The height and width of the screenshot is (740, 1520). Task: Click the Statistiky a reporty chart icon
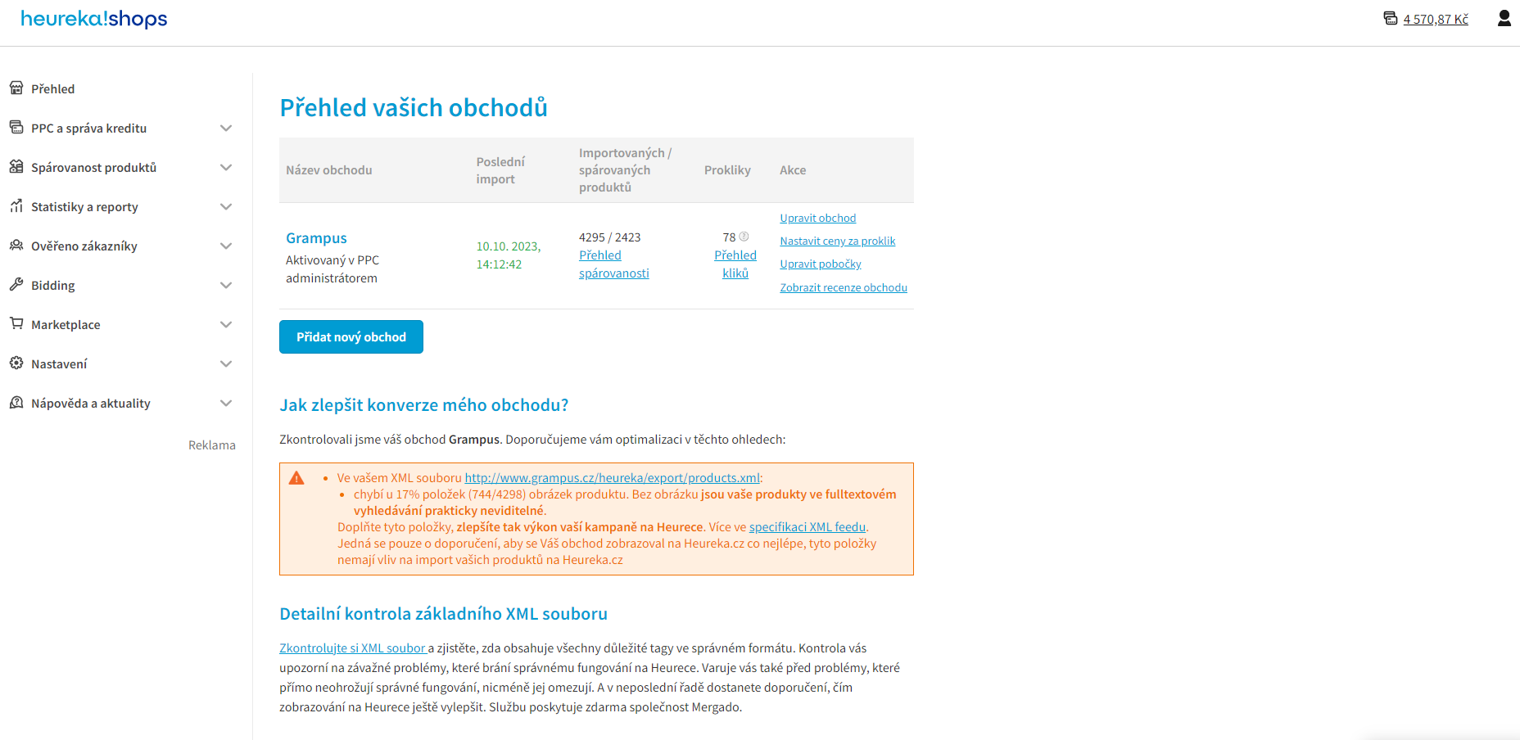click(16, 205)
